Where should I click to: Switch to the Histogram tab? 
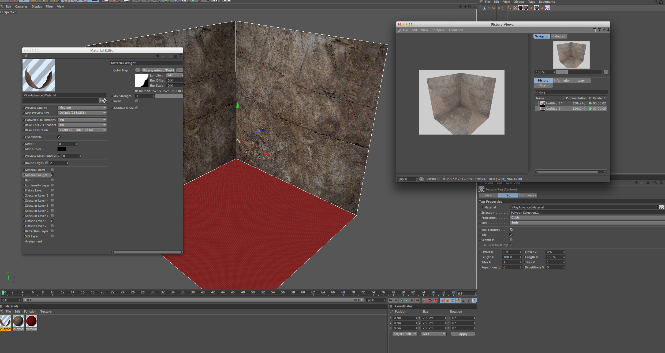[x=559, y=36]
